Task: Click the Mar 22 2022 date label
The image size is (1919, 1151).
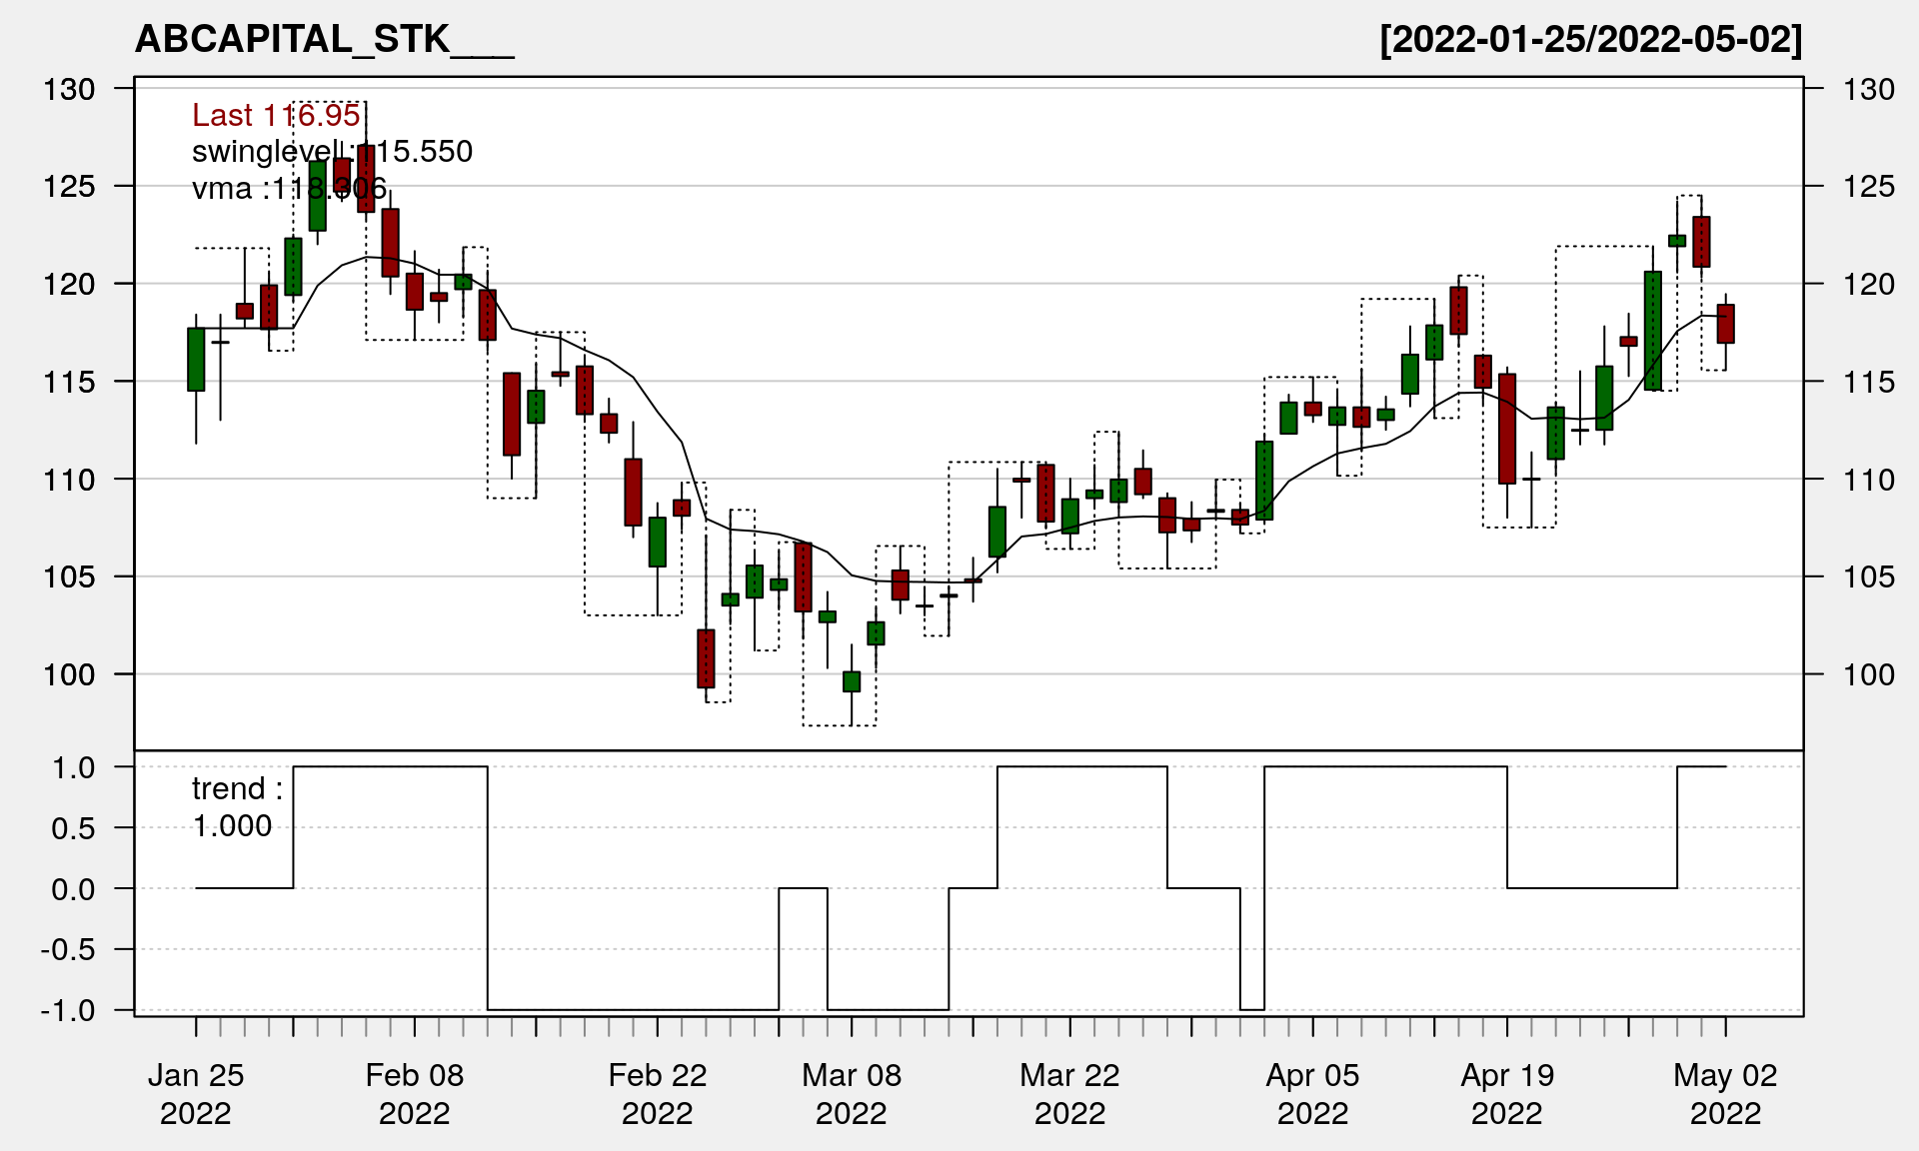Action: click(x=1069, y=1093)
